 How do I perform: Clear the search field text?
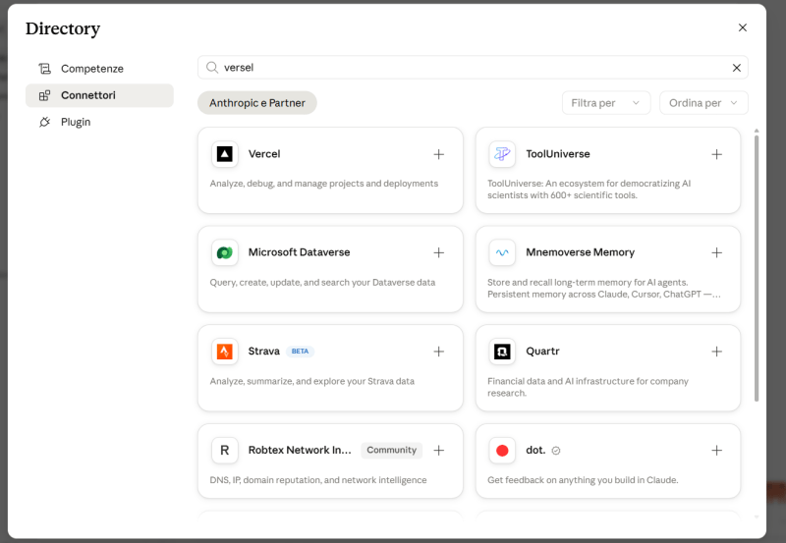coord(736,68)
